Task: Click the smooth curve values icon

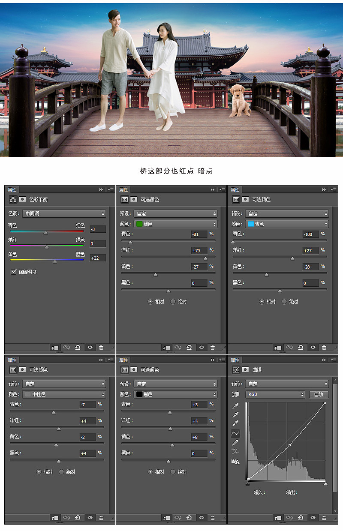Action: 235,452
